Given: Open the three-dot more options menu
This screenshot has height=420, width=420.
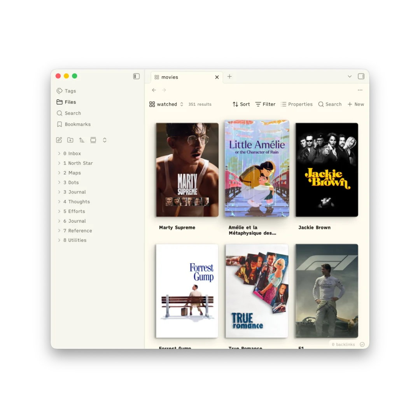Looking at the screenshot, I should [360, 90].
